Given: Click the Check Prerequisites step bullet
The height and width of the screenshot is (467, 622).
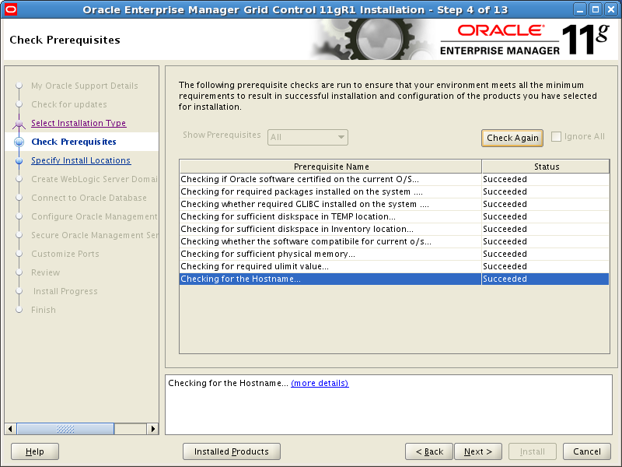Looking at the screenshot, I should click(19, 142).
